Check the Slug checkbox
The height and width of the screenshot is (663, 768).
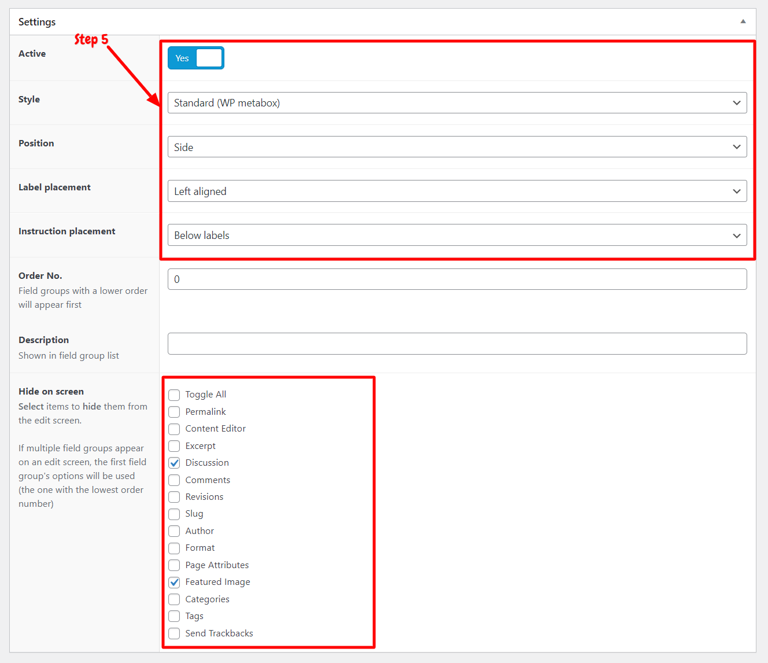[x=174, y=514]
